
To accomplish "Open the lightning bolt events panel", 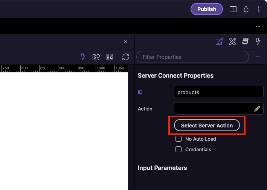I will click(258, 41).
